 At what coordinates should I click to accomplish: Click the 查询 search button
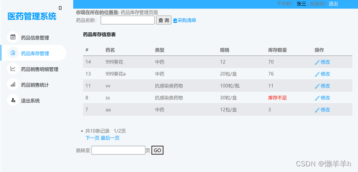tap(164, 20)
